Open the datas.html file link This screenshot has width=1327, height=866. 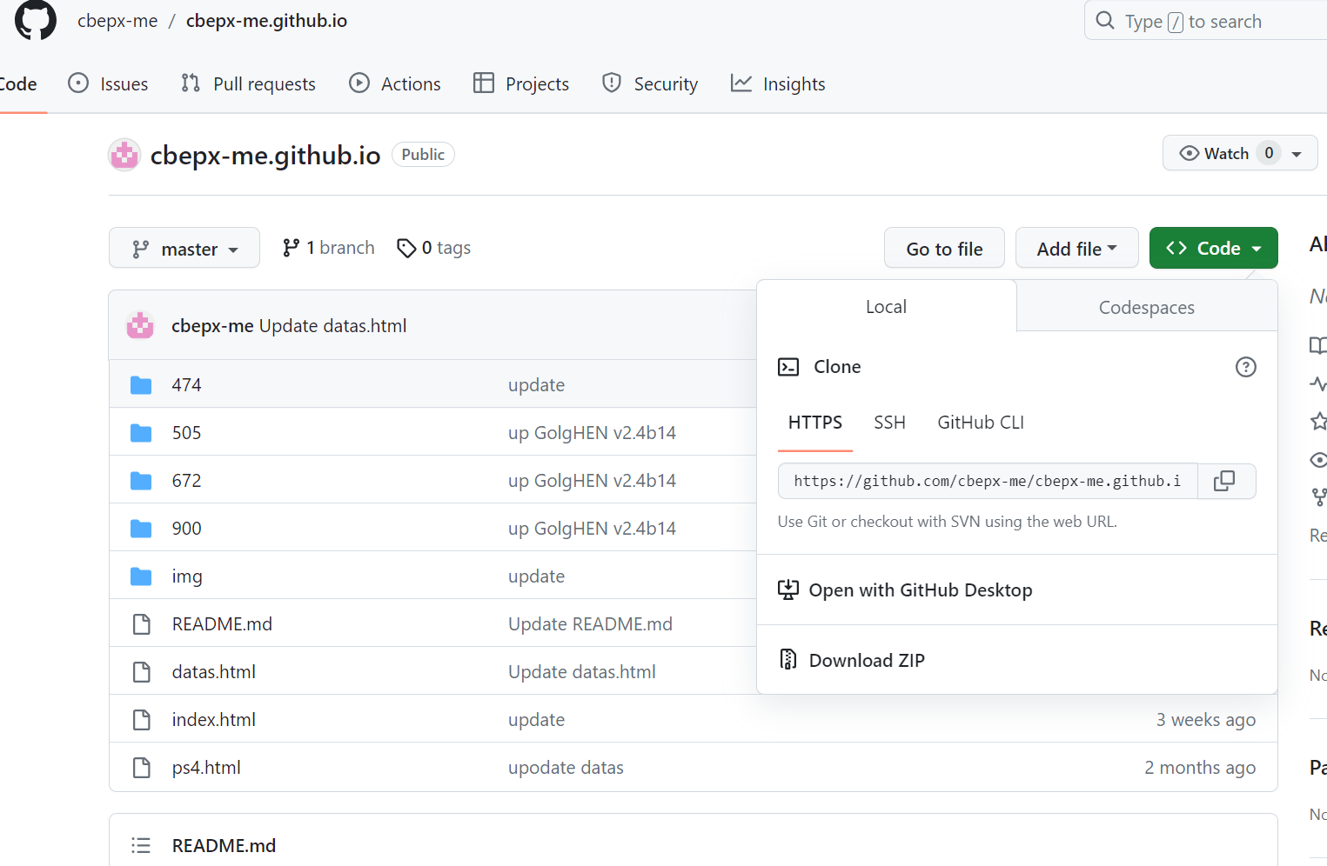click(214, 672)
